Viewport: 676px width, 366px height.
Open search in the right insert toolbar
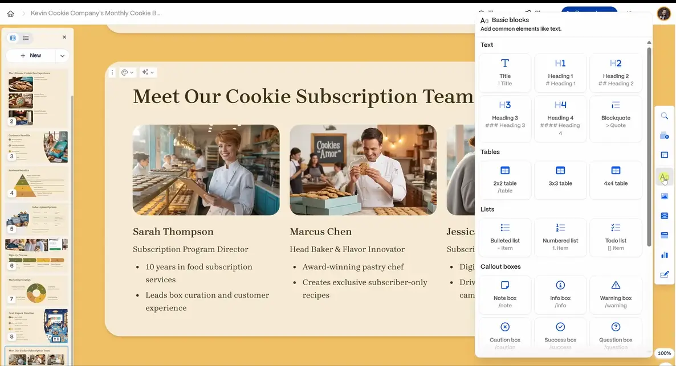click(x=665, y=116)
